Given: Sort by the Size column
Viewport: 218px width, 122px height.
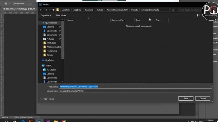Looking at the screenshot, I should point(157,20).
